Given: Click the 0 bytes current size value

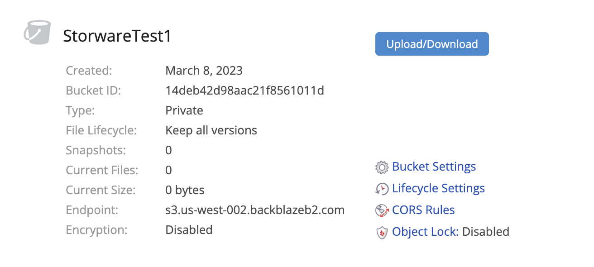Looking at the screenshot, I should point(185,190).
